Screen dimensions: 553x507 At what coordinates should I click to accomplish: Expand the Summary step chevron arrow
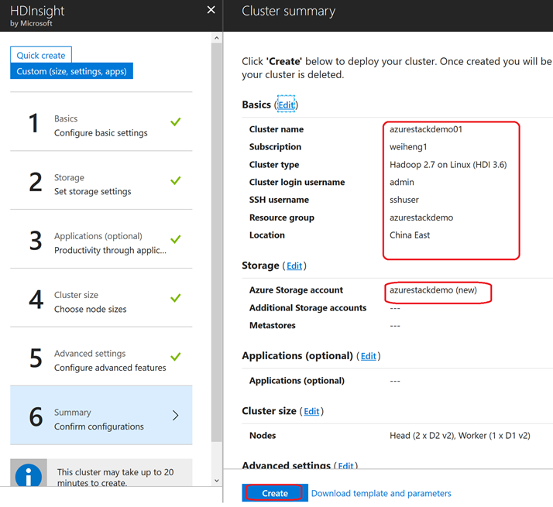(175, 416)
